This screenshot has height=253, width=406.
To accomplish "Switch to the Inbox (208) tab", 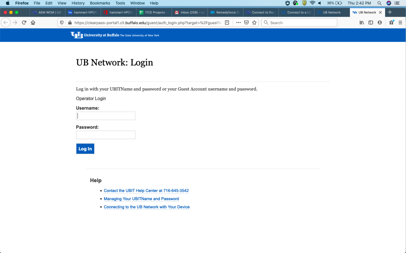I will point(189,12).
